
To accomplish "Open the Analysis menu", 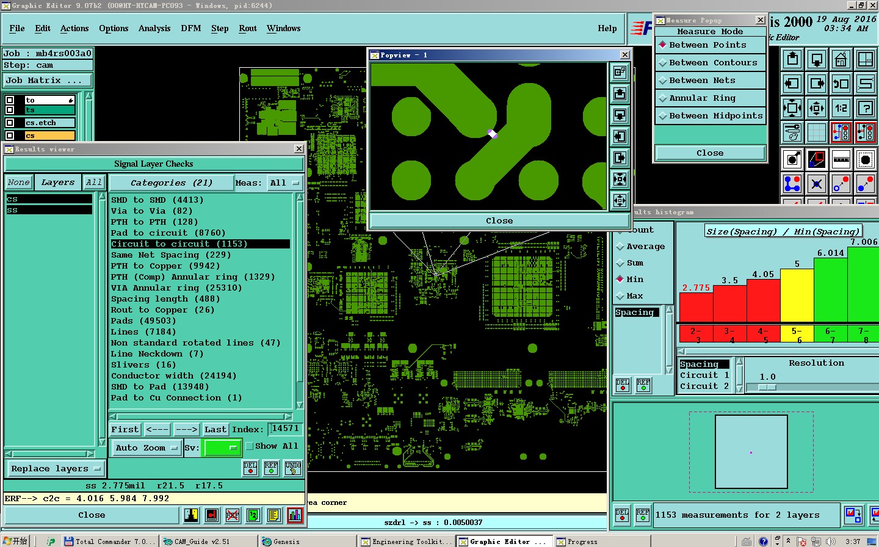I will [154, 29].
